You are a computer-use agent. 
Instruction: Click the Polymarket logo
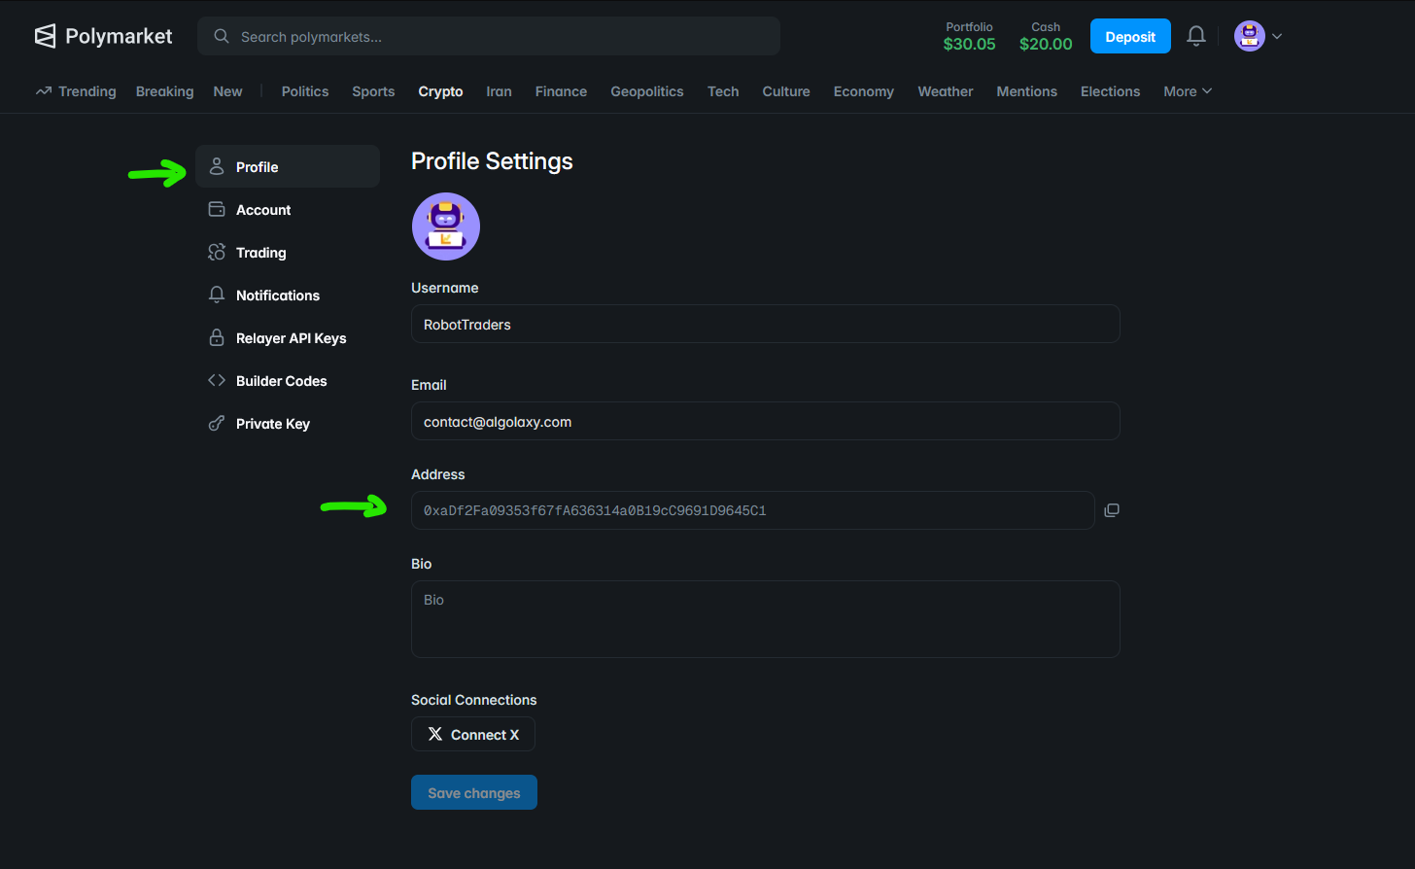103,35
